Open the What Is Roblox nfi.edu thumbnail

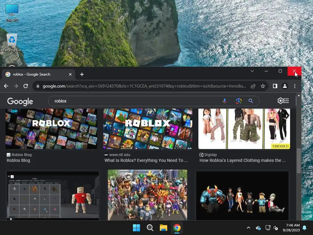148,129
